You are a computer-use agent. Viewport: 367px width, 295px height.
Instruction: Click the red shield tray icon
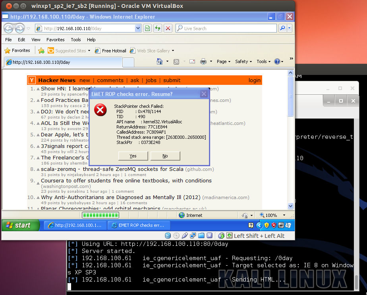[x=274, y=225]
